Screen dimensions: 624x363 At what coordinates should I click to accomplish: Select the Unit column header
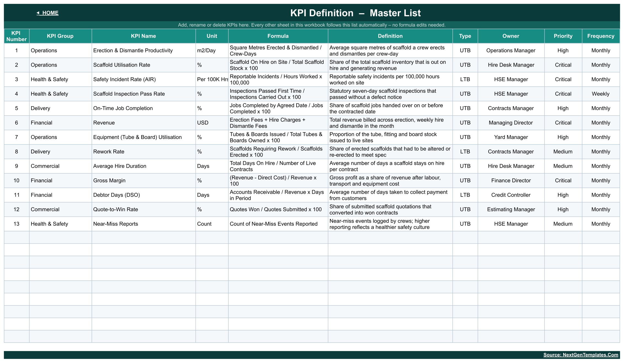point(212,36)
